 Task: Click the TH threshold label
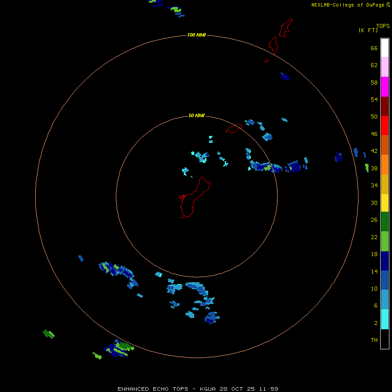pos(374,340)
